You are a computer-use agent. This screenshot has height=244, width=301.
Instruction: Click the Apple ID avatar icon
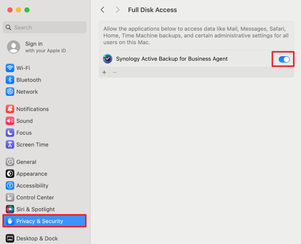14,47
